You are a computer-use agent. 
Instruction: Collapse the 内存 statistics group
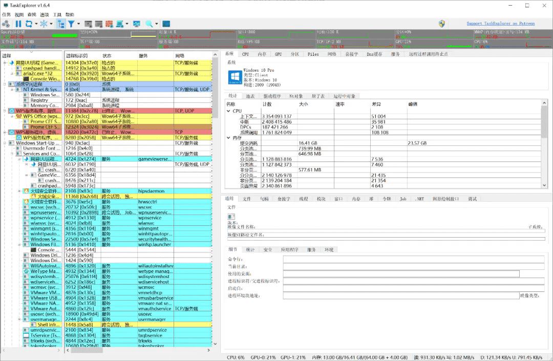[229, 137]
